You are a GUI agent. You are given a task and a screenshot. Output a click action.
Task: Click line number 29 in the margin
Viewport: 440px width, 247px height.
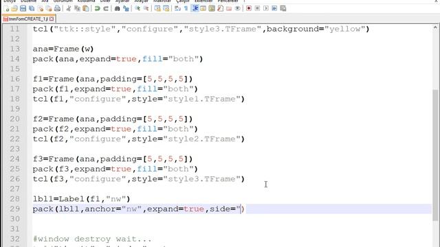(15, 209)
